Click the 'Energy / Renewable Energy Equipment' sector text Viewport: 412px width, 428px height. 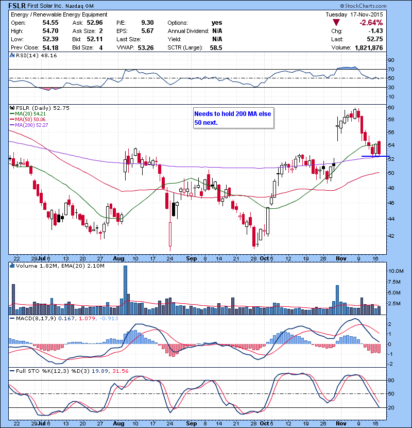[x=59, y=14]
